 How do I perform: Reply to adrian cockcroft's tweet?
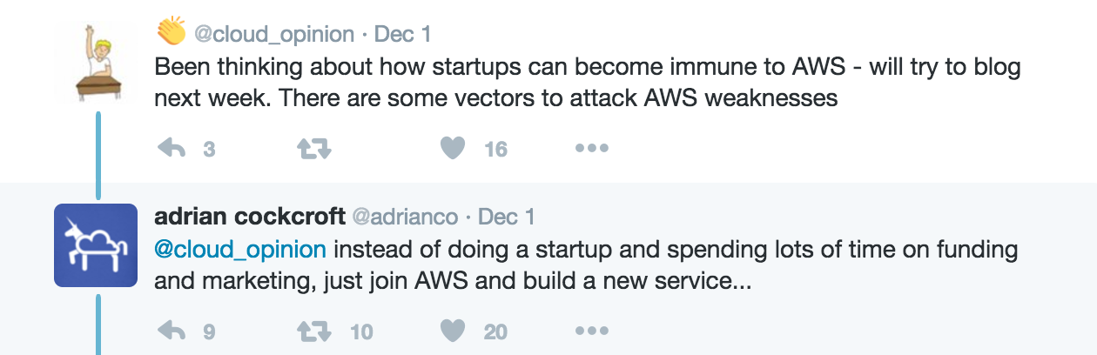[x=172, y=331]
